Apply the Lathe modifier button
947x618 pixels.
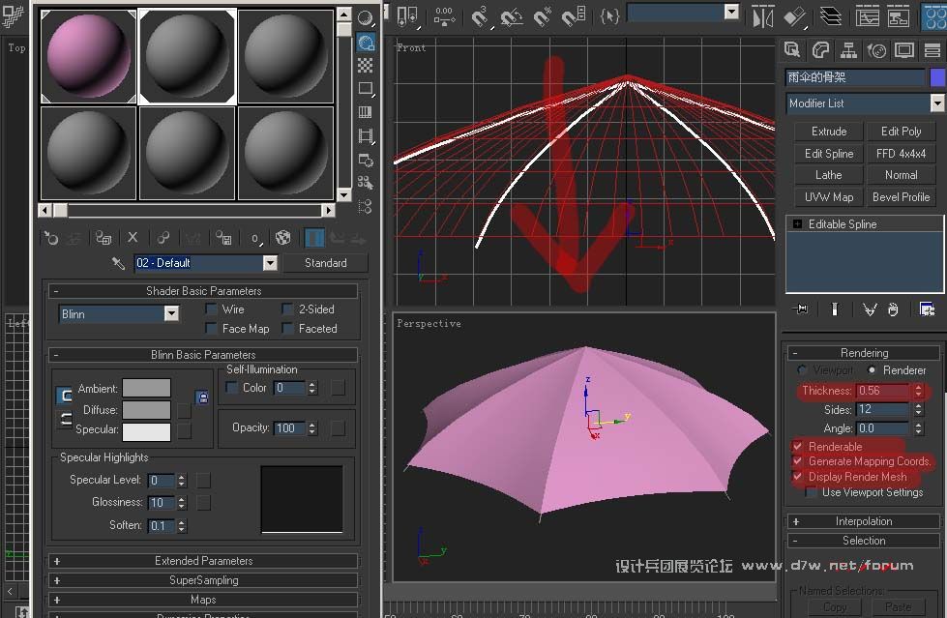pos(829,175)
